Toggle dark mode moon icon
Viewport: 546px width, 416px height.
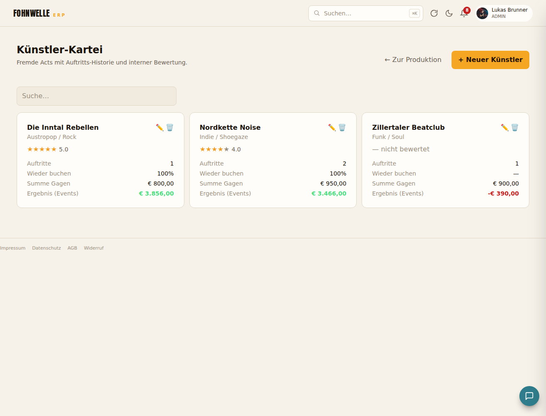pyautogui.click(x=449, y=13)
